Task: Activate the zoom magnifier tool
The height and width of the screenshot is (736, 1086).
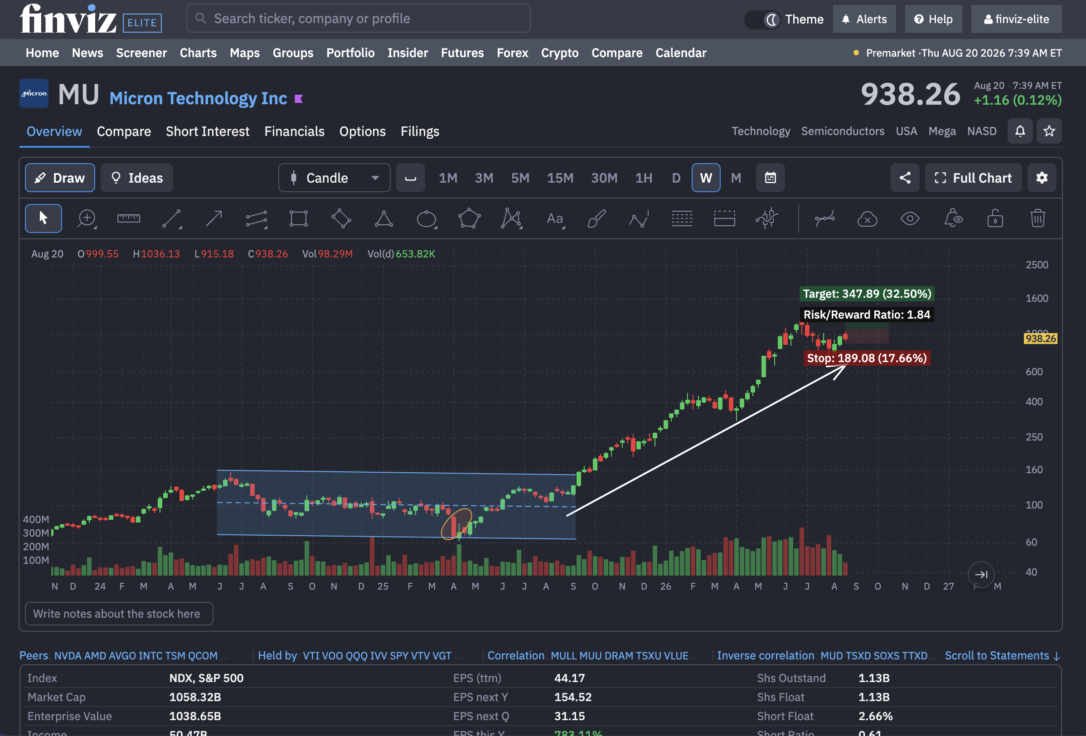Action: click(x=87, y=218)
